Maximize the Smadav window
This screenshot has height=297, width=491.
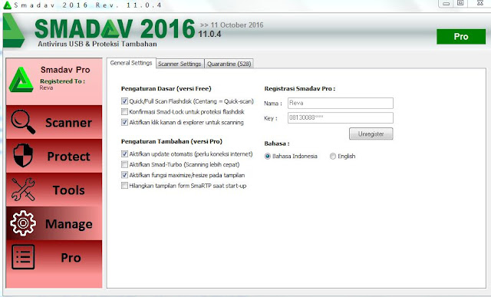(x=460, y=3)
